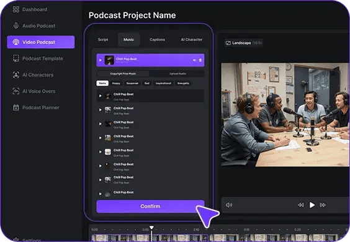
Task: Jump to the 0:15 timeline mark
Action: pos(246,230)
